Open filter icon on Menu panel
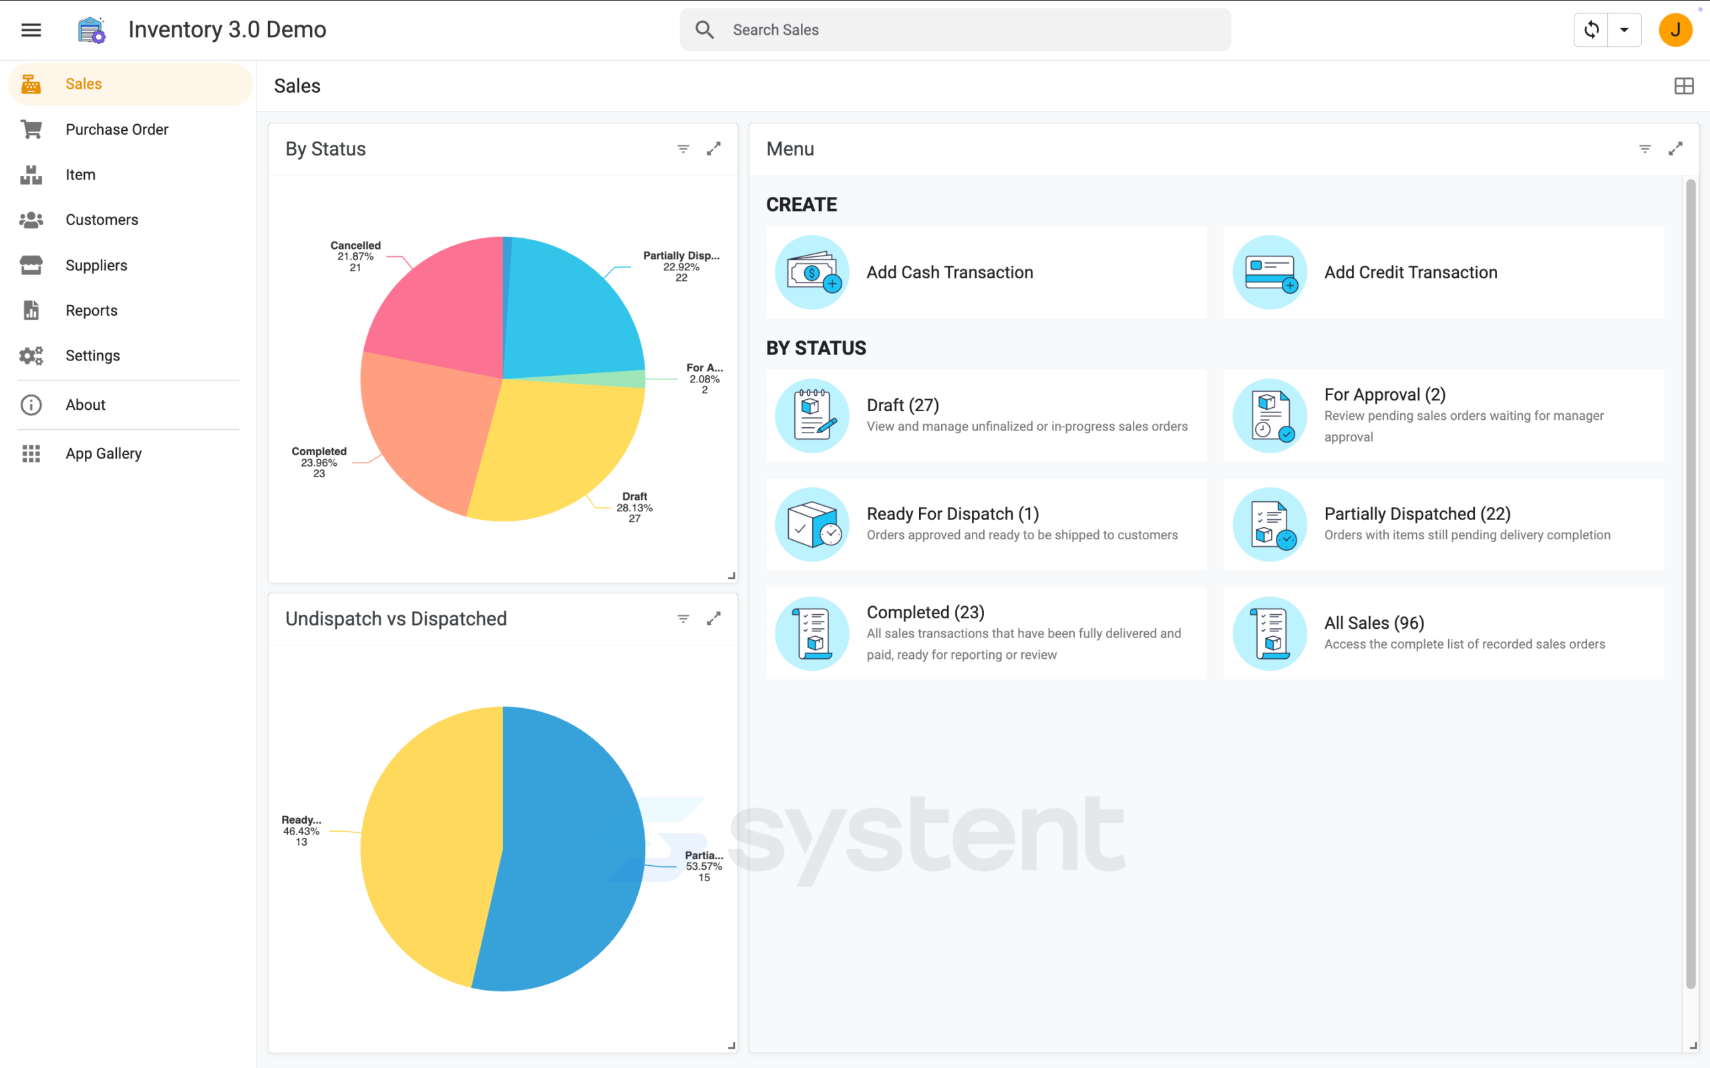 tap(1645, 149)
